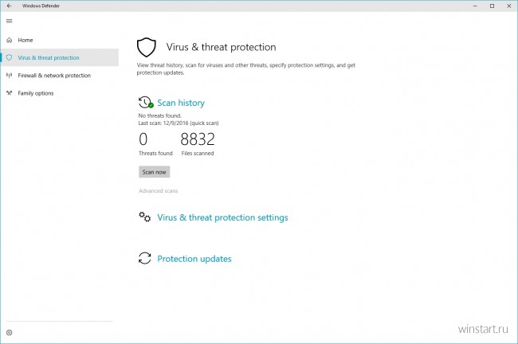The height and width of the screenshot is (344, 518).
Task: Click the 8832 files scanned count
Action: pyautogui.click(x=198, y=139)
